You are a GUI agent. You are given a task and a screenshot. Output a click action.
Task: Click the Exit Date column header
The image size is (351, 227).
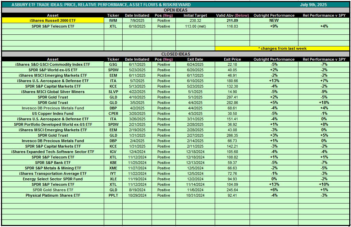click(195, 59)
